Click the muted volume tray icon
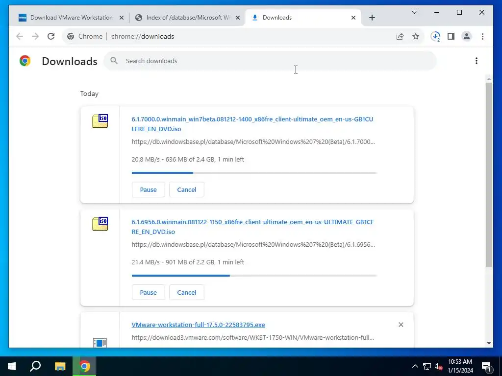This screenshot has height=376, width=502. pyautogui.click(x=439, y=366)
